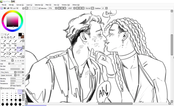This screenshot has height=106, width=174.
Task: Open the brush blending mode Normal dropdown
Action: coord(13,61)
